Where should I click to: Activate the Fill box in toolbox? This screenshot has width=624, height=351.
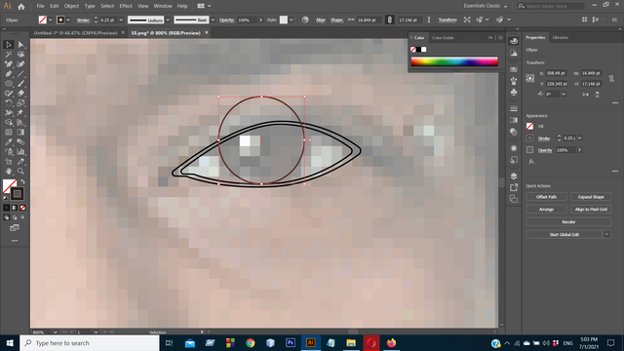tap(9, 185)
